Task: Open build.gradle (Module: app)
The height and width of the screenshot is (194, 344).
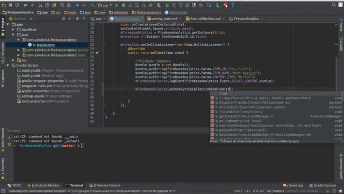Action: (x=40, y=75)
